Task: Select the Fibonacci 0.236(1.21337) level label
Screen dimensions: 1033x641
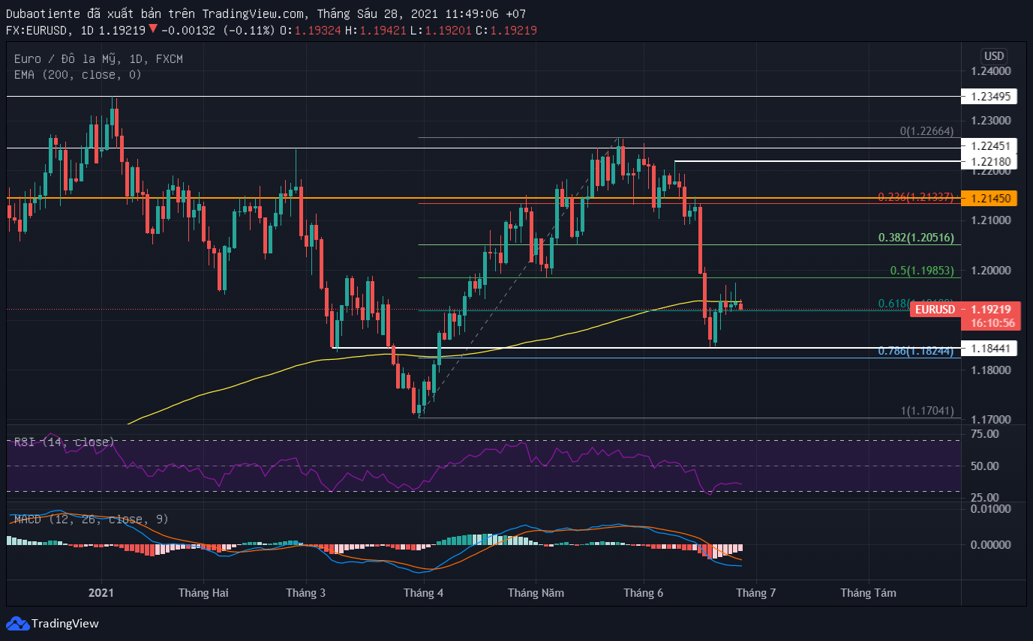Action: tap(916, 197)
